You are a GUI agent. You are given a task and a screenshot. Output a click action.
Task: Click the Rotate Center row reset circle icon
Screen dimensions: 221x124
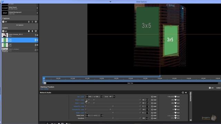click(152, 116)
